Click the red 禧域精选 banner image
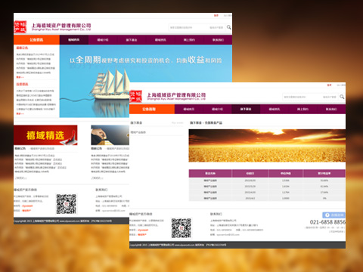Viewport: 363px width, 272px height. point(45,135)
